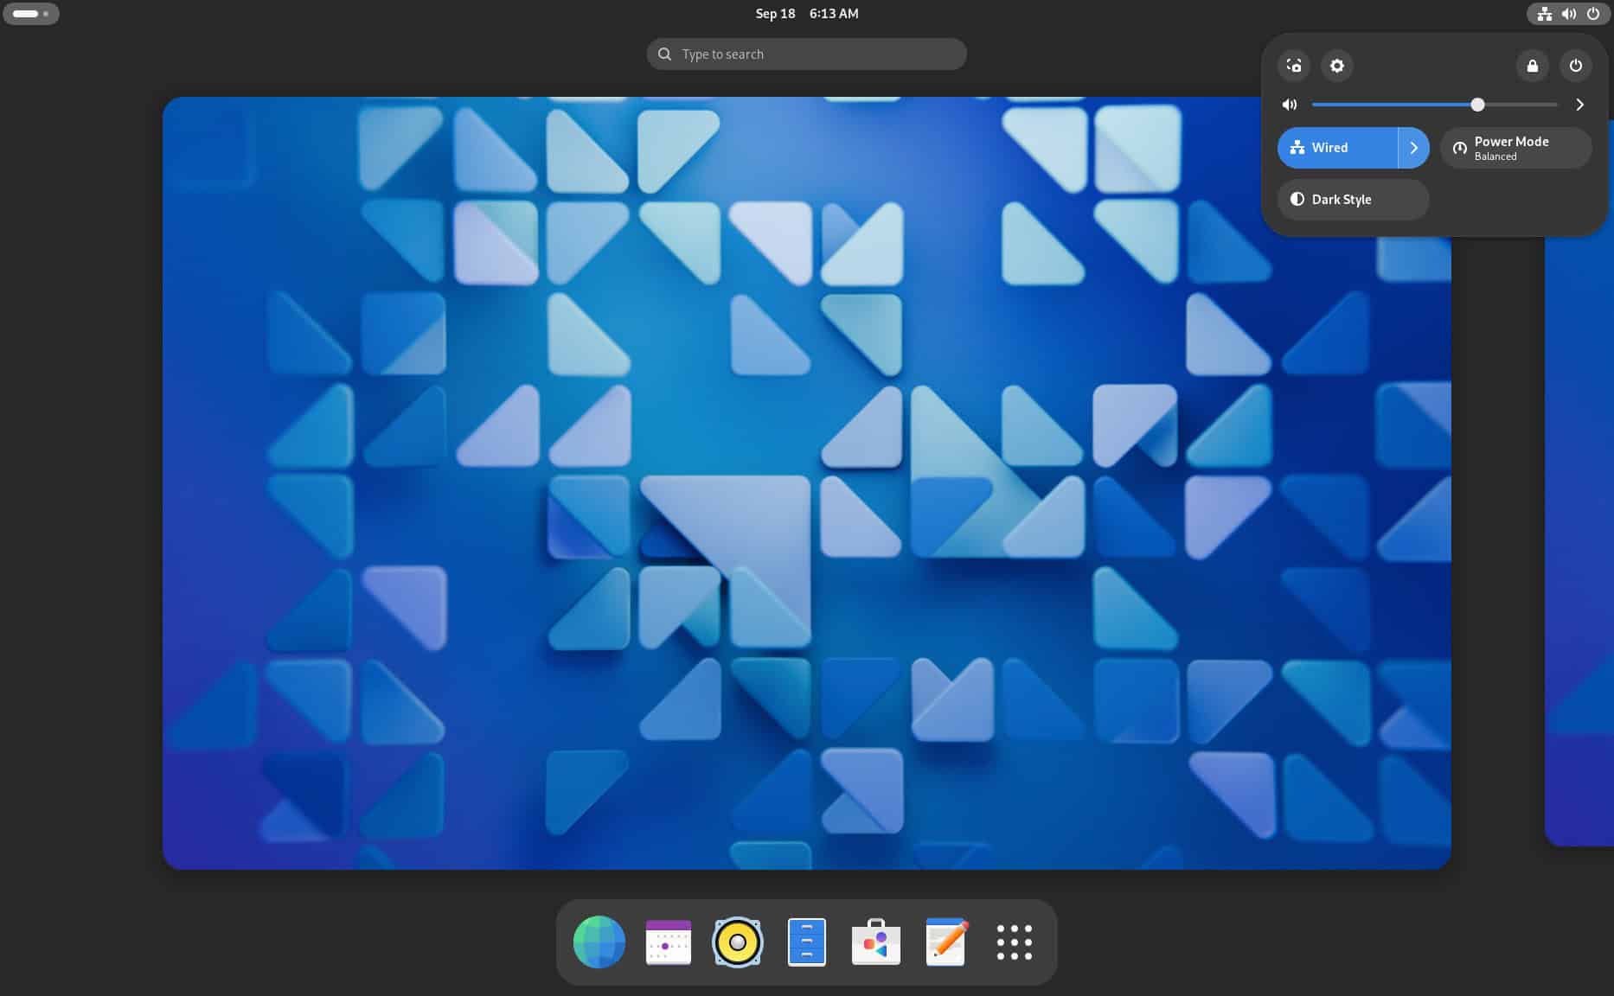Enable Dark Style
This screenshot has width=1614, height=996.
point(1352,200)
